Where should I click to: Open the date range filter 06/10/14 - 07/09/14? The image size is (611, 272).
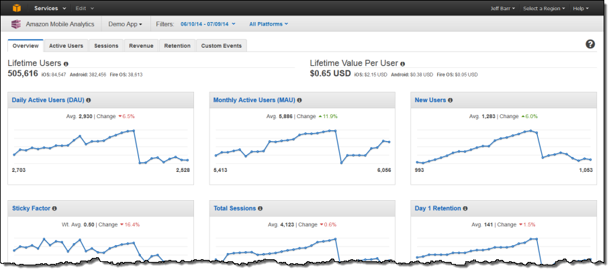pyautogui.click(x=207, y=24)
